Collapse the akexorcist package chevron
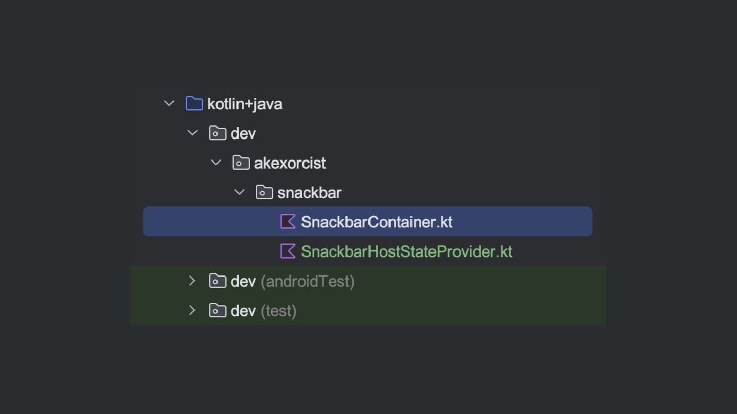This screenshot has height=414, width=737. click(x=216, y=163)
